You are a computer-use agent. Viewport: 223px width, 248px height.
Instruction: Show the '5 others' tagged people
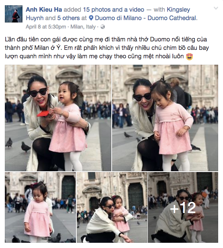coord(68,18)
